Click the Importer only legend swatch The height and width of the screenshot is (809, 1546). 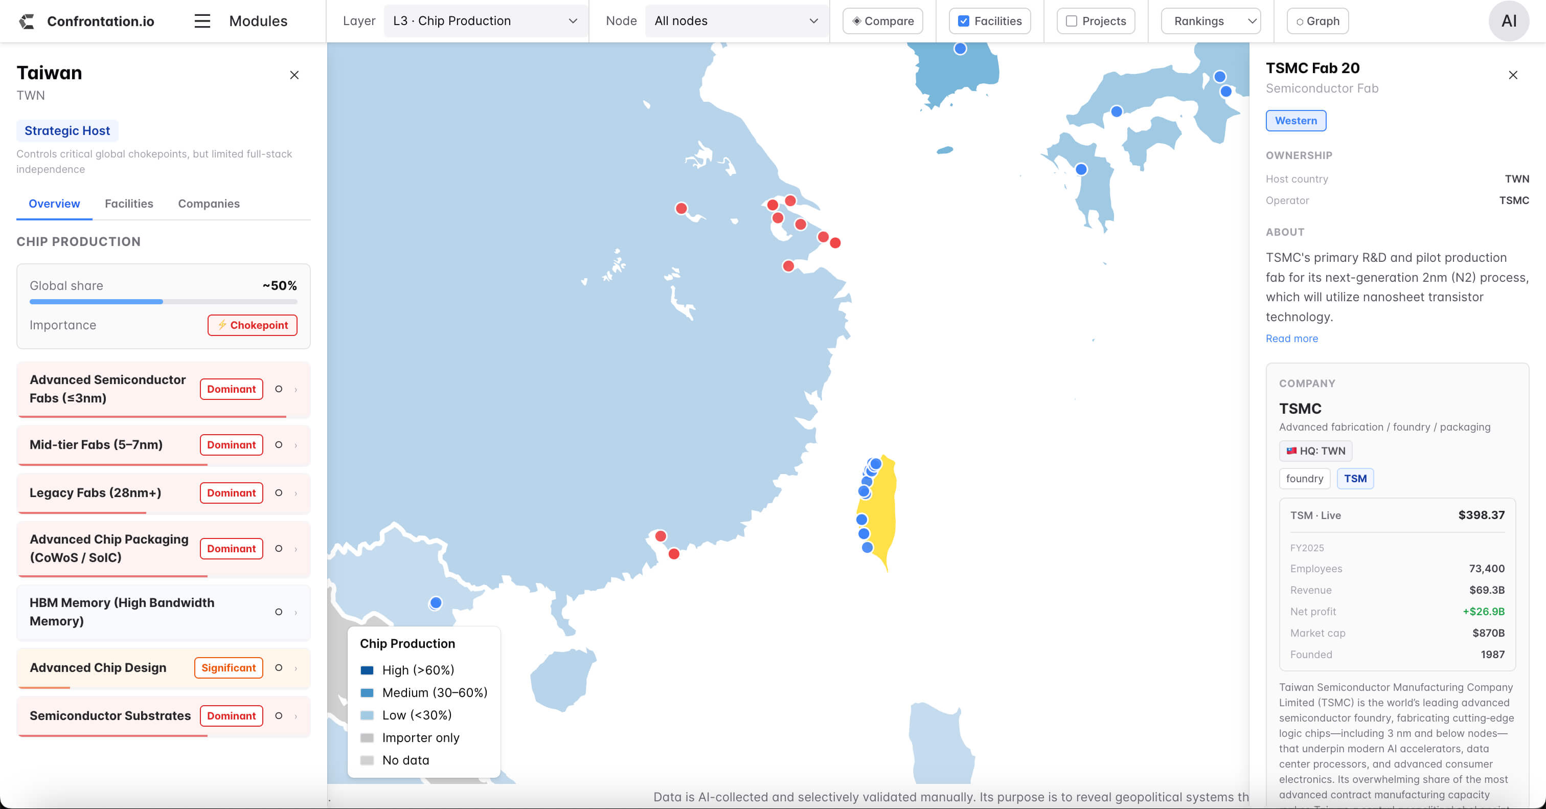click(x=367, y=737)
